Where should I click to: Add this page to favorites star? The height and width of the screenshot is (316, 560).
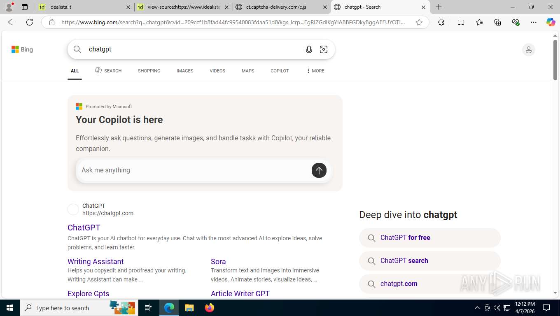(x=419, y=22)
